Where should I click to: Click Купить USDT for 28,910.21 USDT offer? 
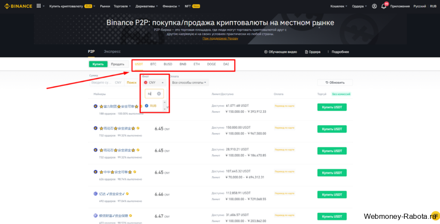point(332,151)
